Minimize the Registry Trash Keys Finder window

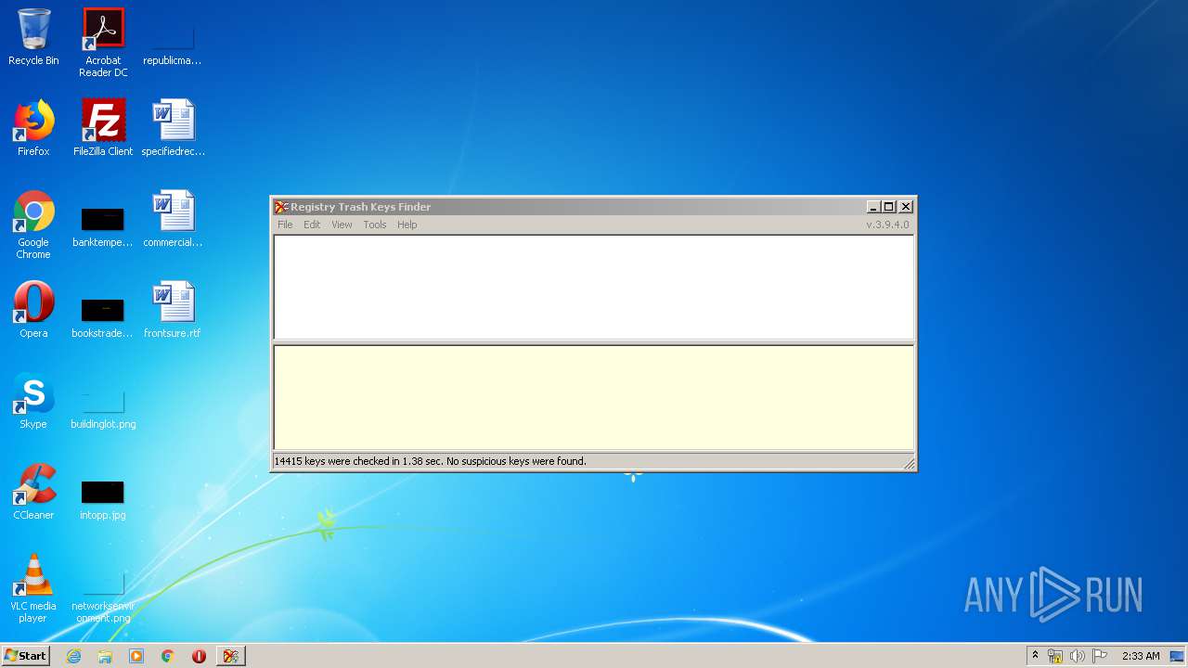tap(873, 207)
